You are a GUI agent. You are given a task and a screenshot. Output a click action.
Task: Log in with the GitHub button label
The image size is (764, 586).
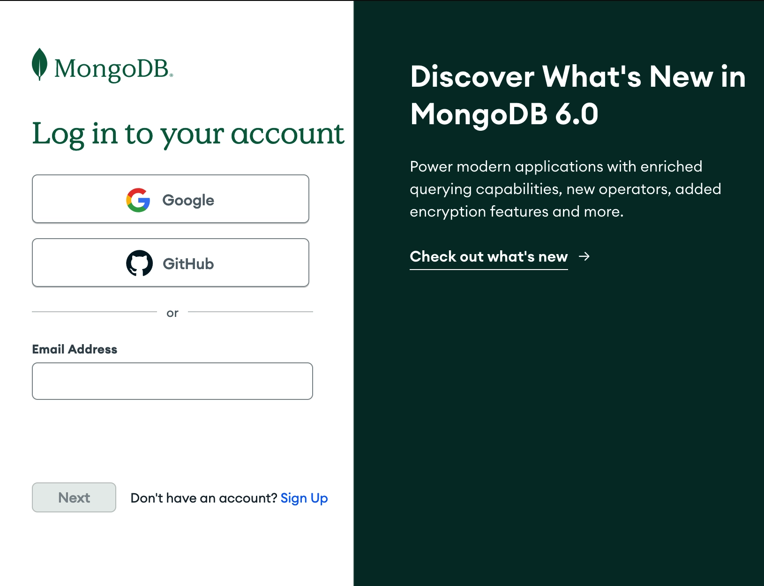click(x=188, y=263)
